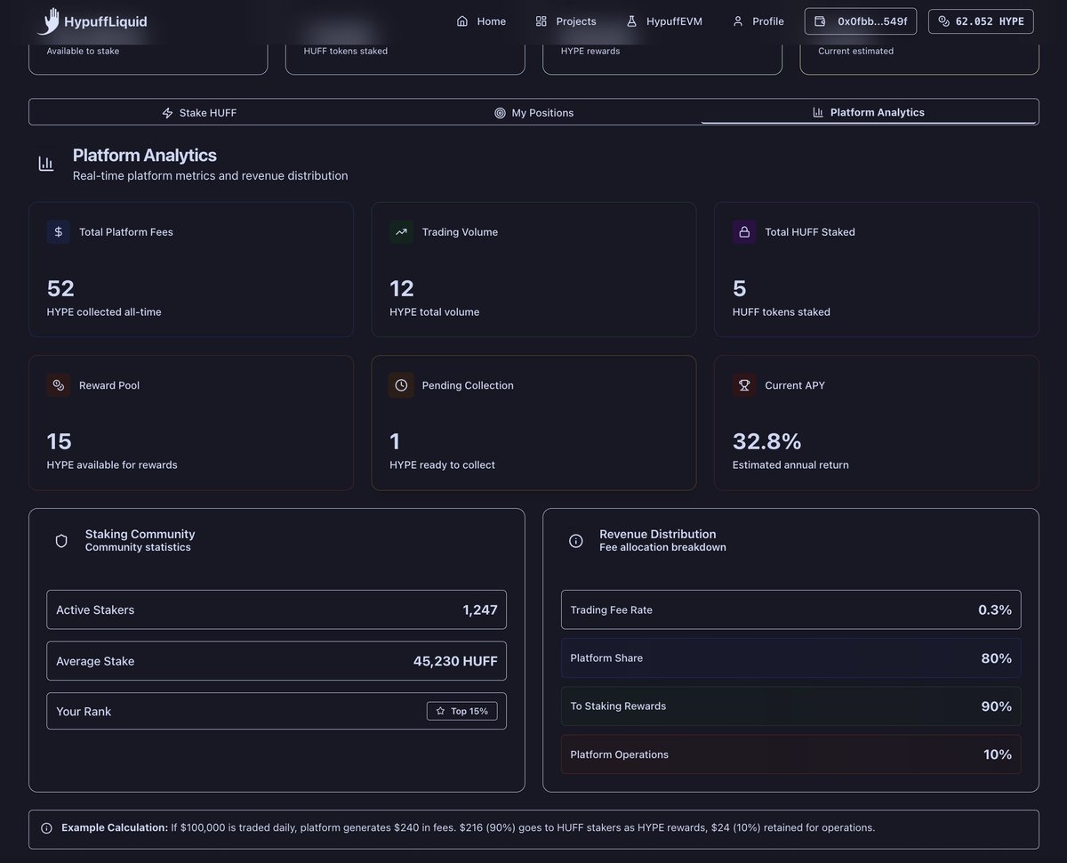This screenshot has height=863, width=1067.
Task: Click the coins icon beside 62.052 HYPE
Action: point(943,21)
